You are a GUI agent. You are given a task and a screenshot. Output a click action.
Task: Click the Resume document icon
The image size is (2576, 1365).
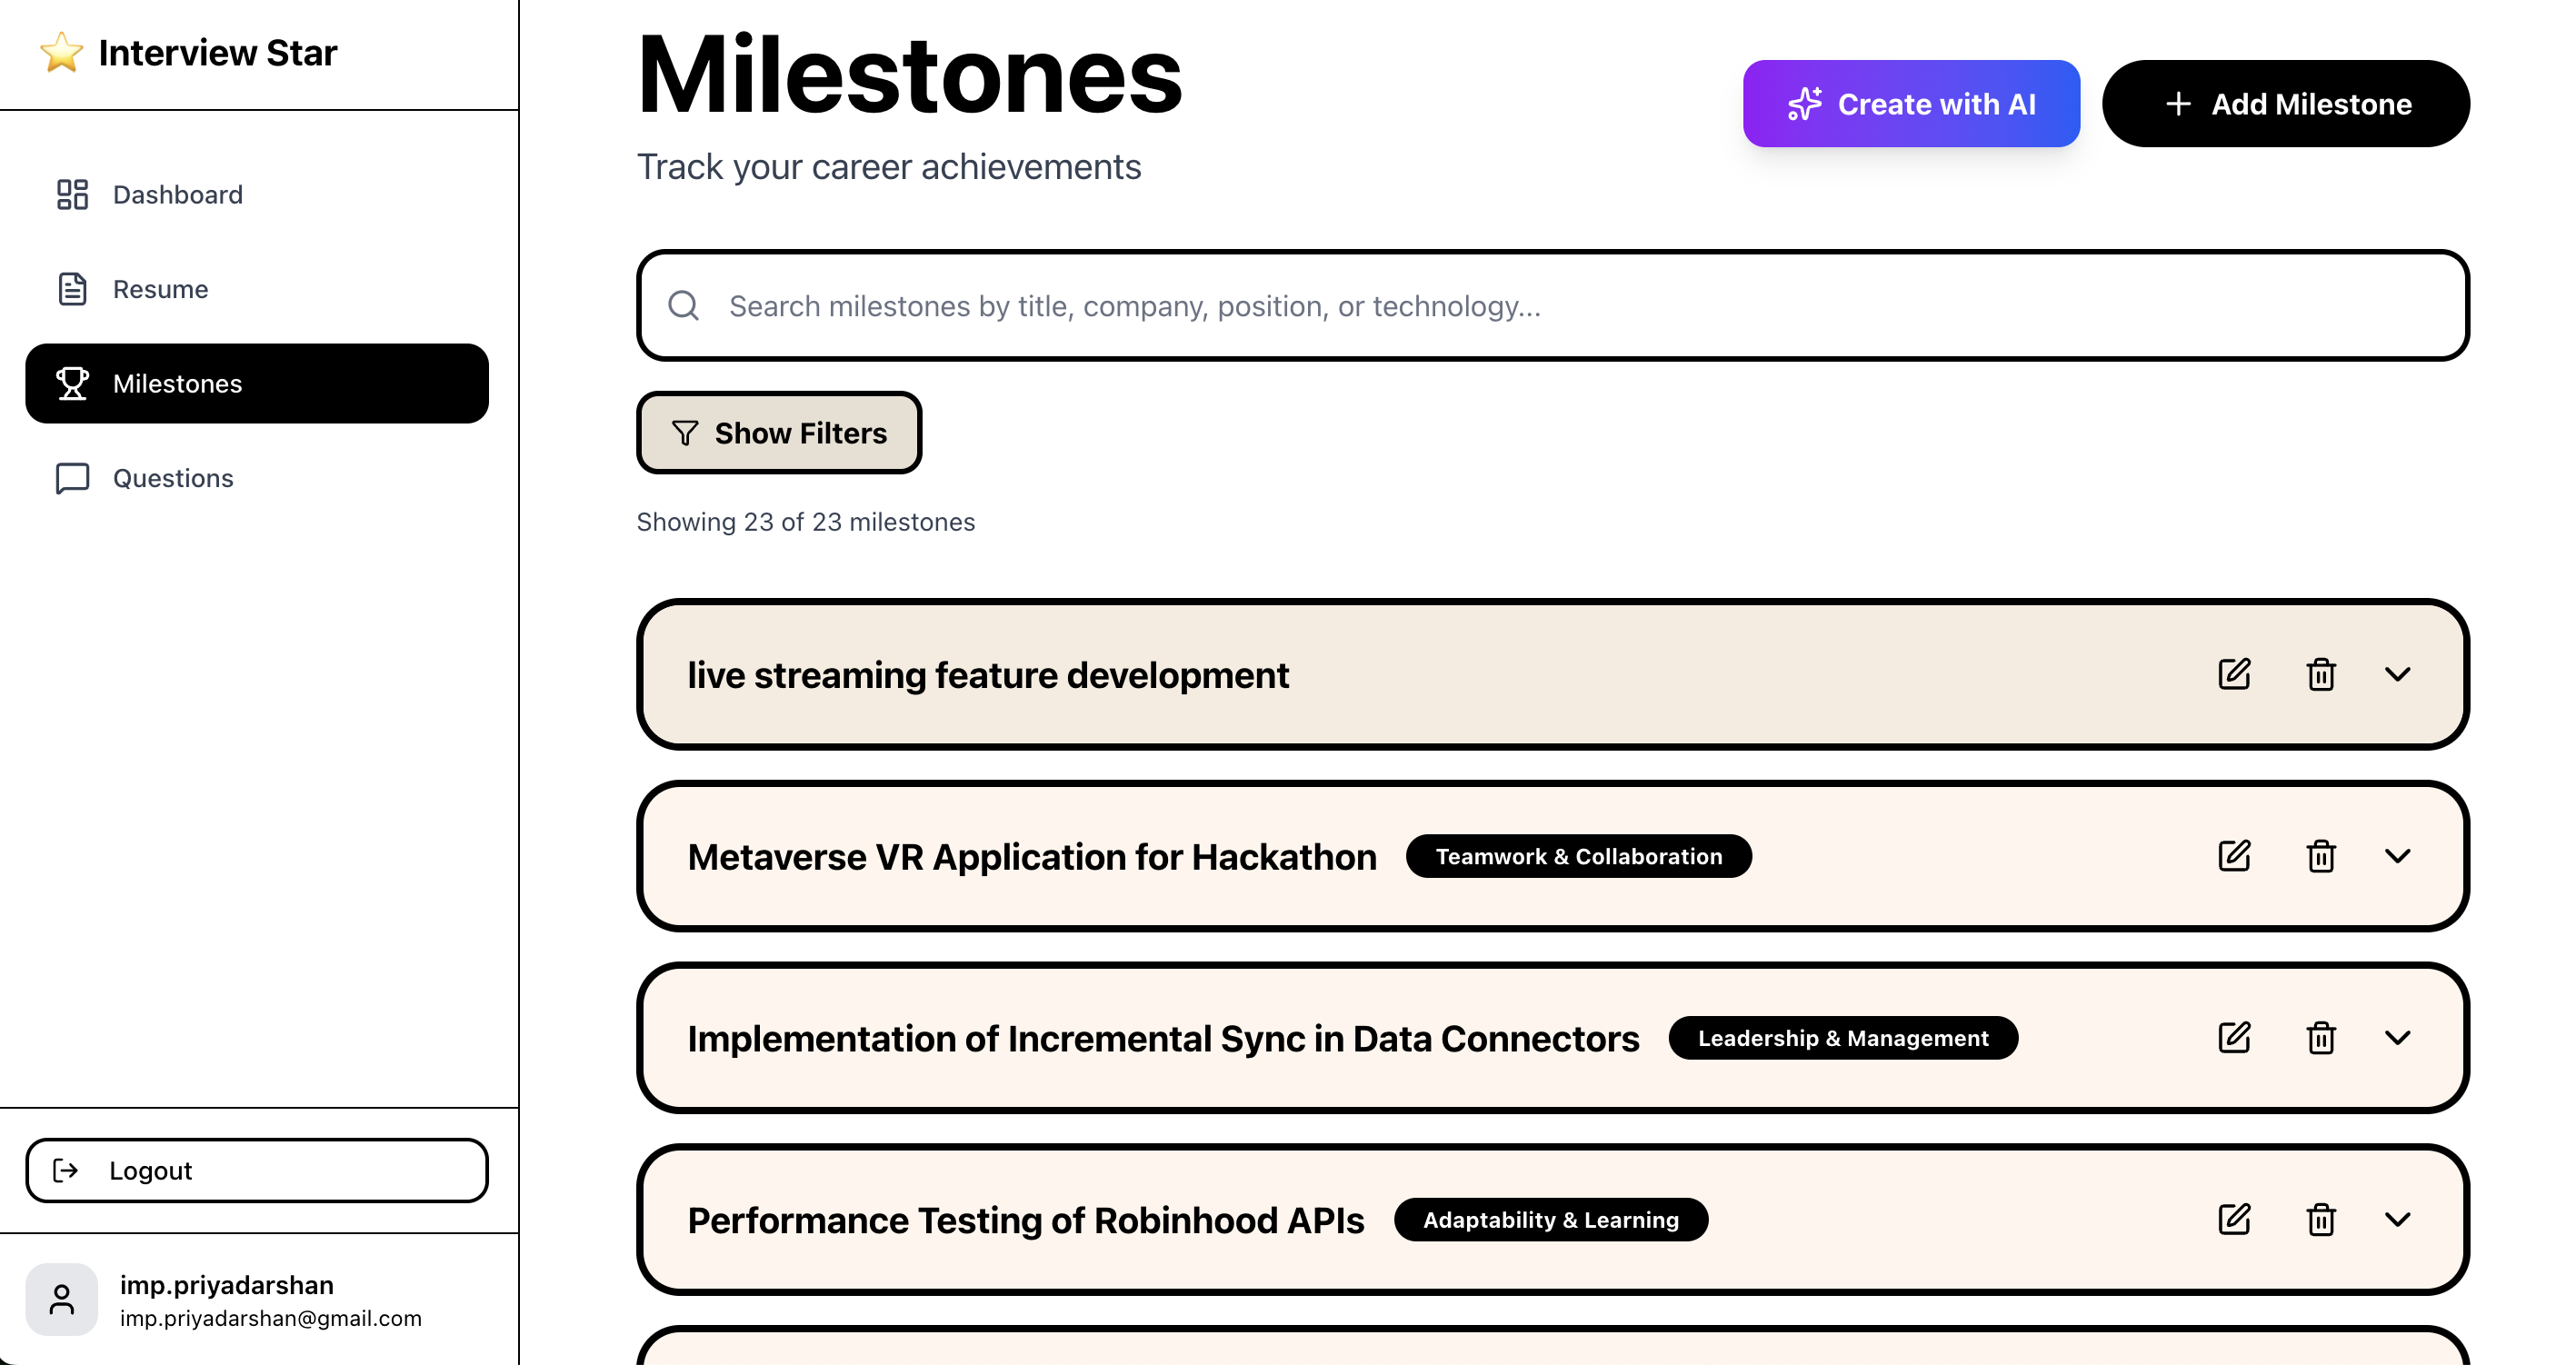coord(70,289)
